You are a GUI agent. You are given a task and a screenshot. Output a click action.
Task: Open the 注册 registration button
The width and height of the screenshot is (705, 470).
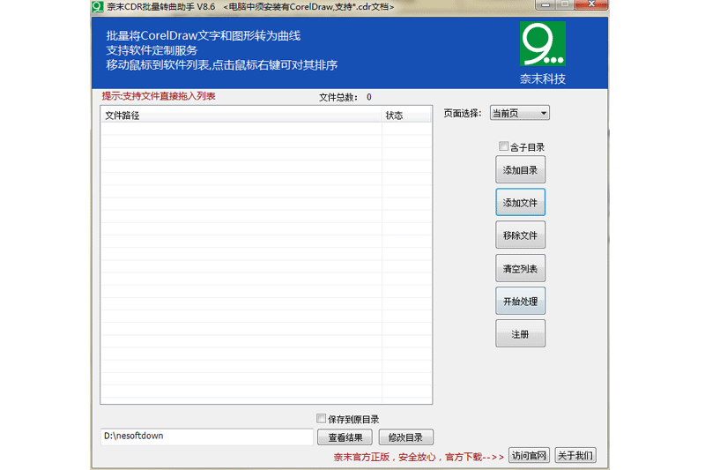click(x=520, y=334)
